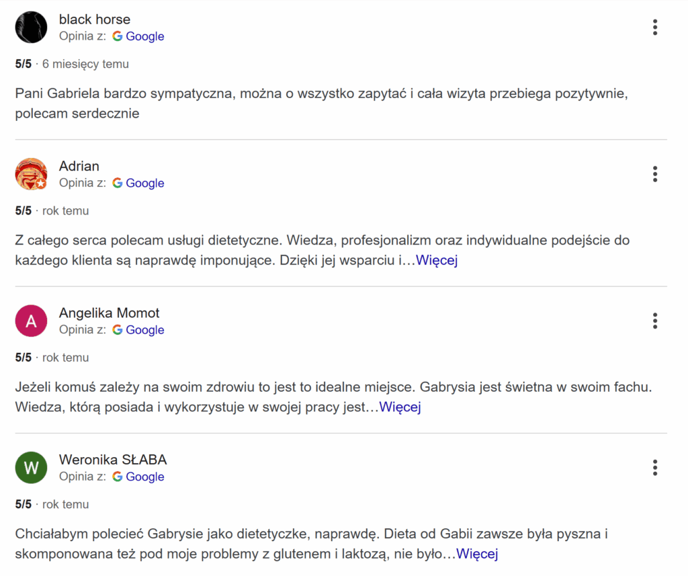Click the Google logo icon beside Adrian's review source
This screenshot has width=688, height=576.
tap(118, 183)
